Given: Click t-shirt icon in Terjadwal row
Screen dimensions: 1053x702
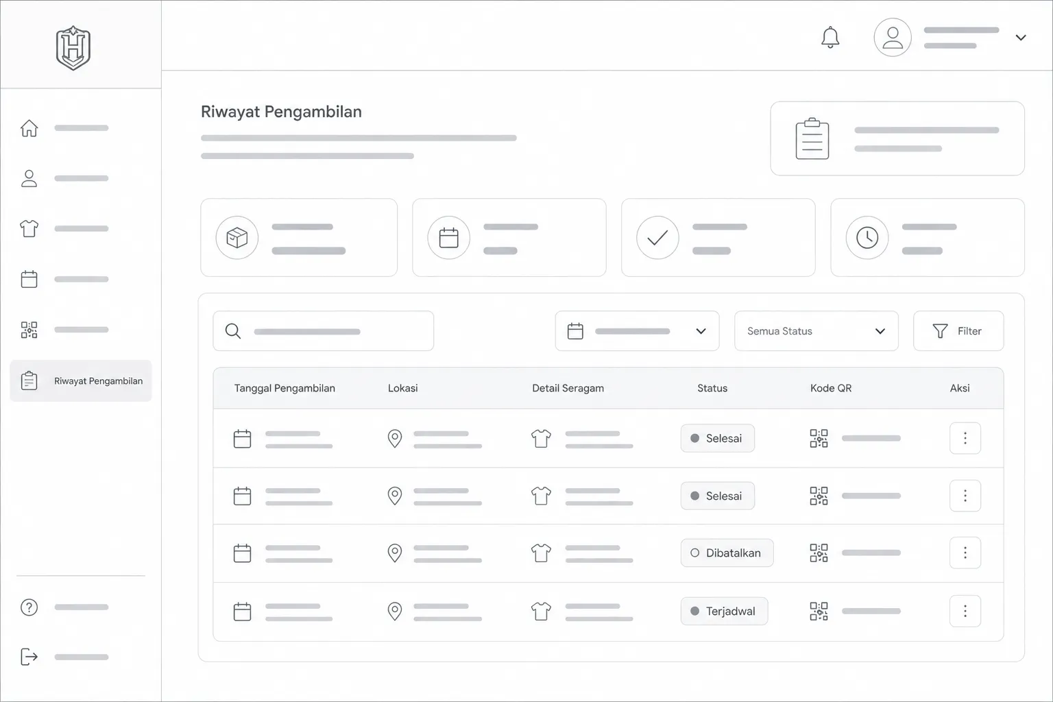Looking at the screenshot, I should (x=541, y=611).
